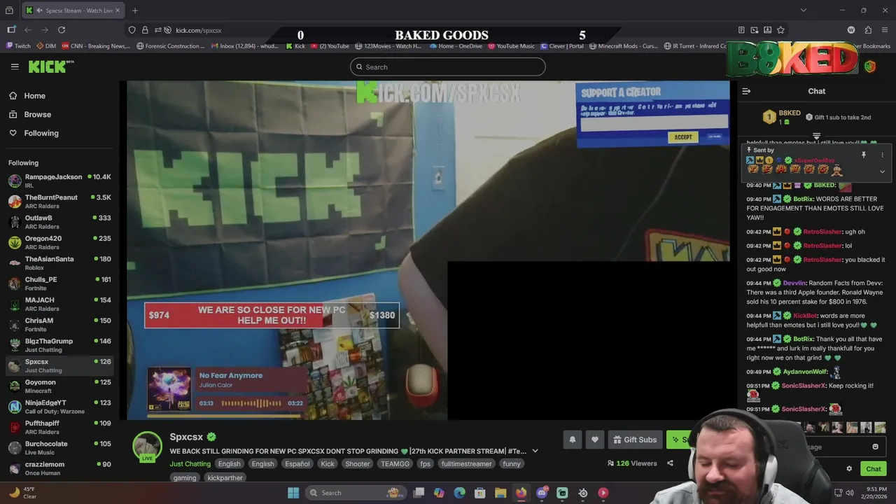Open the Home - OneDrive bookmark
896x504 pixels.
point(455,46)
